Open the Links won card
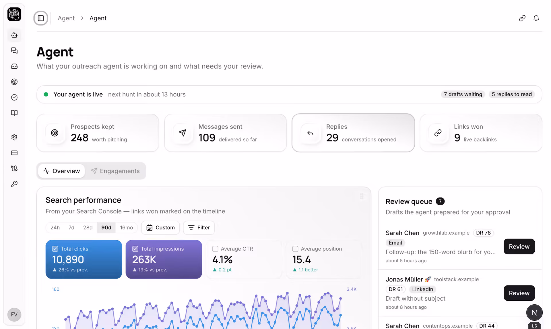The image size is (551, 329). pos(481,133)
